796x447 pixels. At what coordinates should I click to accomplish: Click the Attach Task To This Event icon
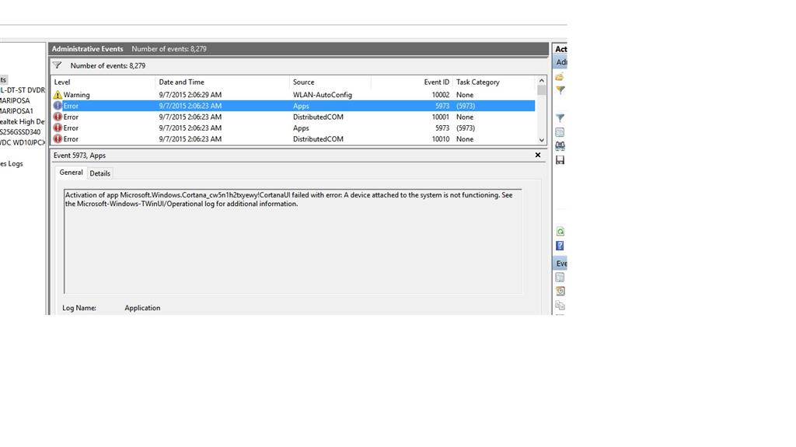[560, 291]
